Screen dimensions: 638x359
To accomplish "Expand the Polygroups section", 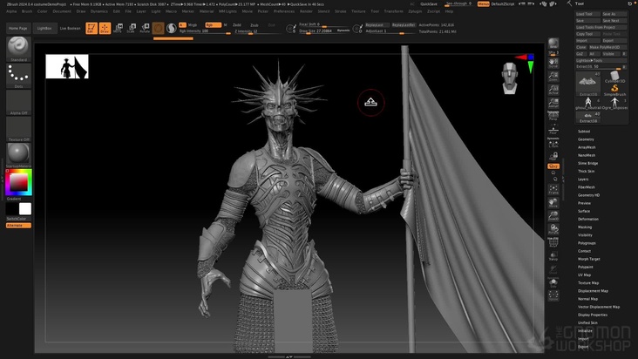I will pyautogui.click(x=587, y=243).
